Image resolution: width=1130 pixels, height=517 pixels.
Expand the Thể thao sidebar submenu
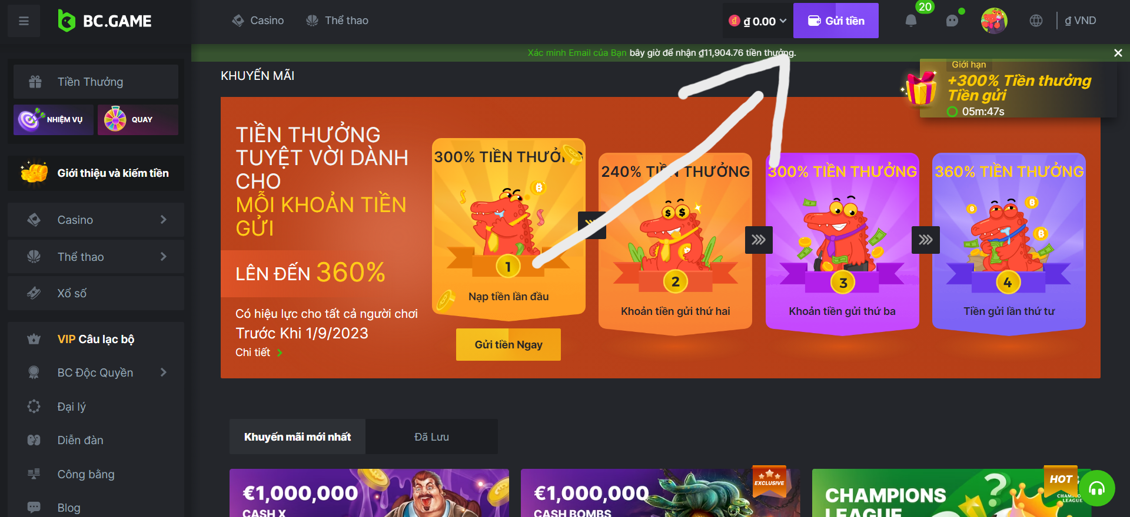96,257
